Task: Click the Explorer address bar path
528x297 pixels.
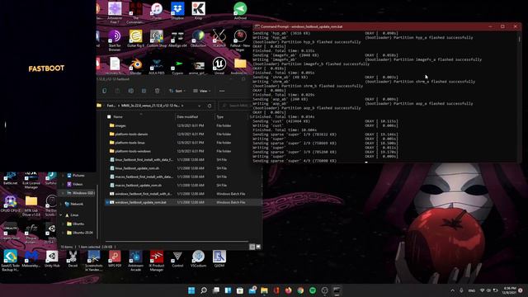Action: click(150, 106)
